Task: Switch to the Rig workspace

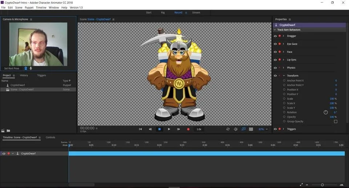Action: [163, 13]
